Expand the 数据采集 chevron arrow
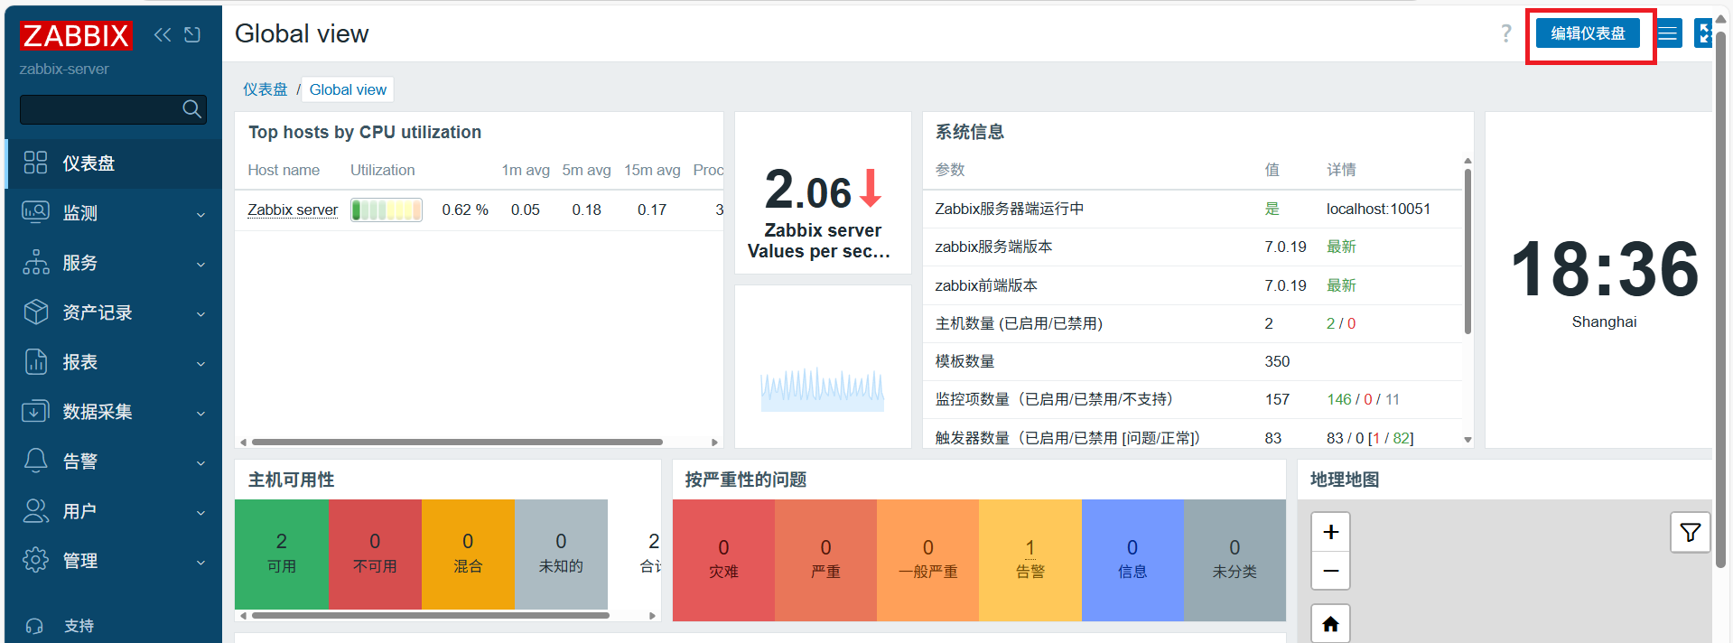Screen dimensions: 1733x643 pos(200,414)
